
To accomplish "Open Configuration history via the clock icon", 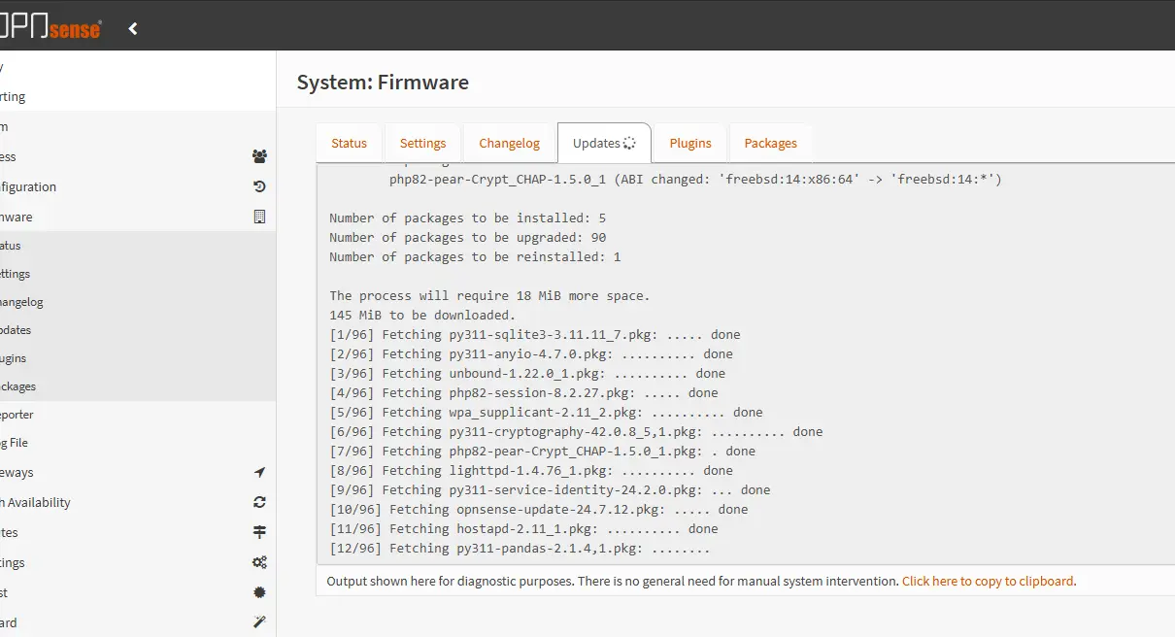I will point(259,186).
